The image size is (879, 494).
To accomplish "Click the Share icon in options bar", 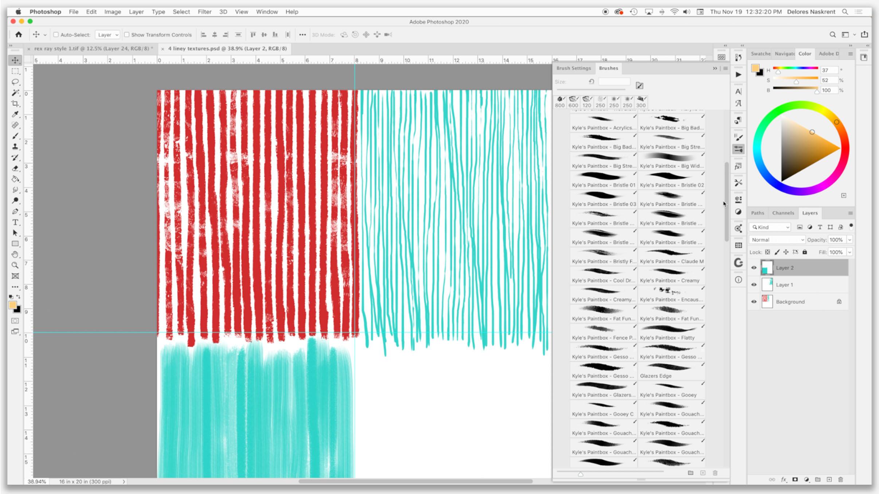I will (x=864, y=35).
